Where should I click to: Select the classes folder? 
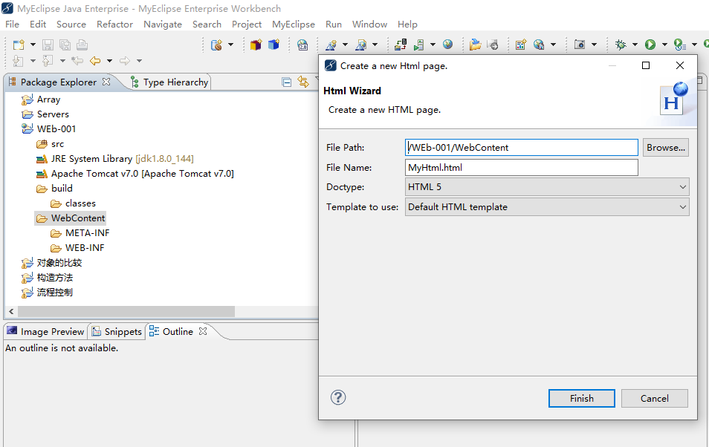[x=74, y=203]
